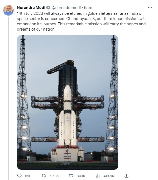Repost using the retweet arrows icon

coord(44,176)
